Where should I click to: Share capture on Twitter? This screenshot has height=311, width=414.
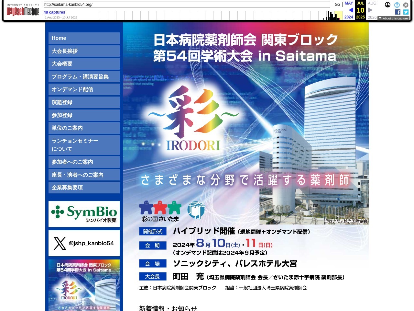click(406, 12)
